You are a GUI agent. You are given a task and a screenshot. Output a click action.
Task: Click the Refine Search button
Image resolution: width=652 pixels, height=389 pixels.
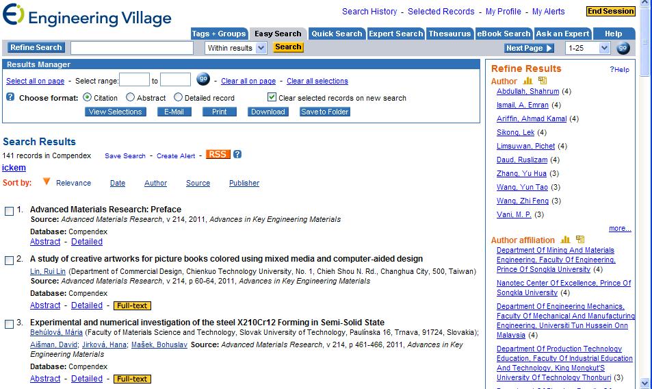36,47
